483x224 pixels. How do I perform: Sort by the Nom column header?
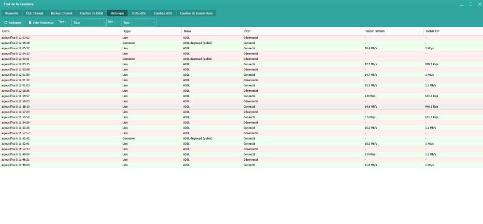[x=212, y=31]
